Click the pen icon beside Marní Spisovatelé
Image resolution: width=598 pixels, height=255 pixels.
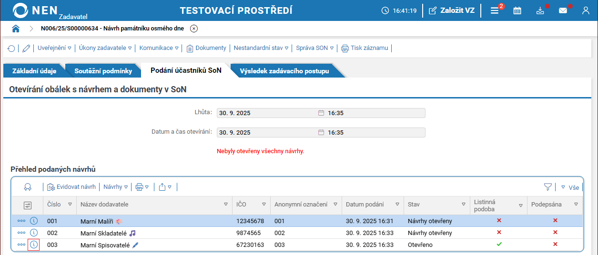click(135, 245)
